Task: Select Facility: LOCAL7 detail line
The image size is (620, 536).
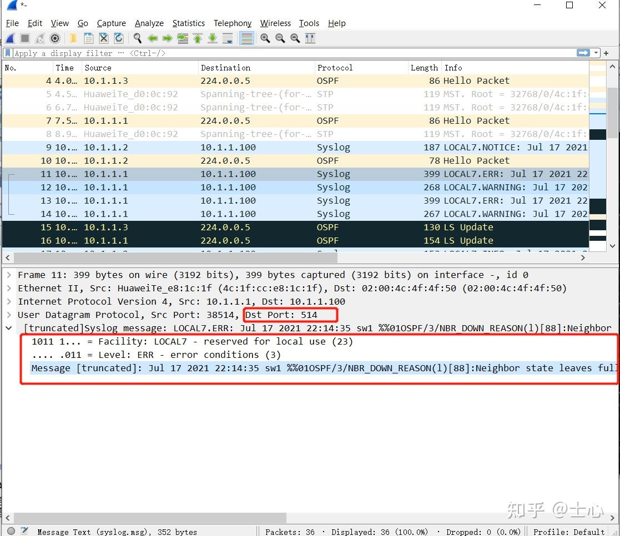Action: (192, 342)
